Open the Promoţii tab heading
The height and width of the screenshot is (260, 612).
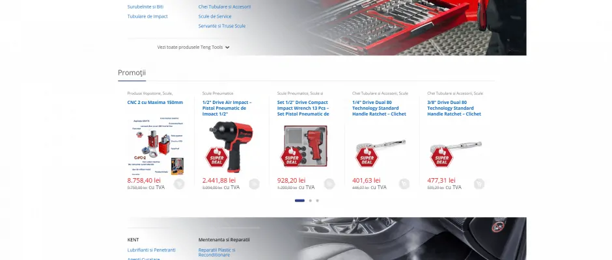tap(132, 73)
